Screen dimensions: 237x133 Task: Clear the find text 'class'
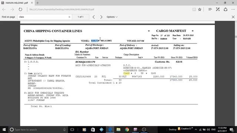pyautogui.click(x=69, y=17)
